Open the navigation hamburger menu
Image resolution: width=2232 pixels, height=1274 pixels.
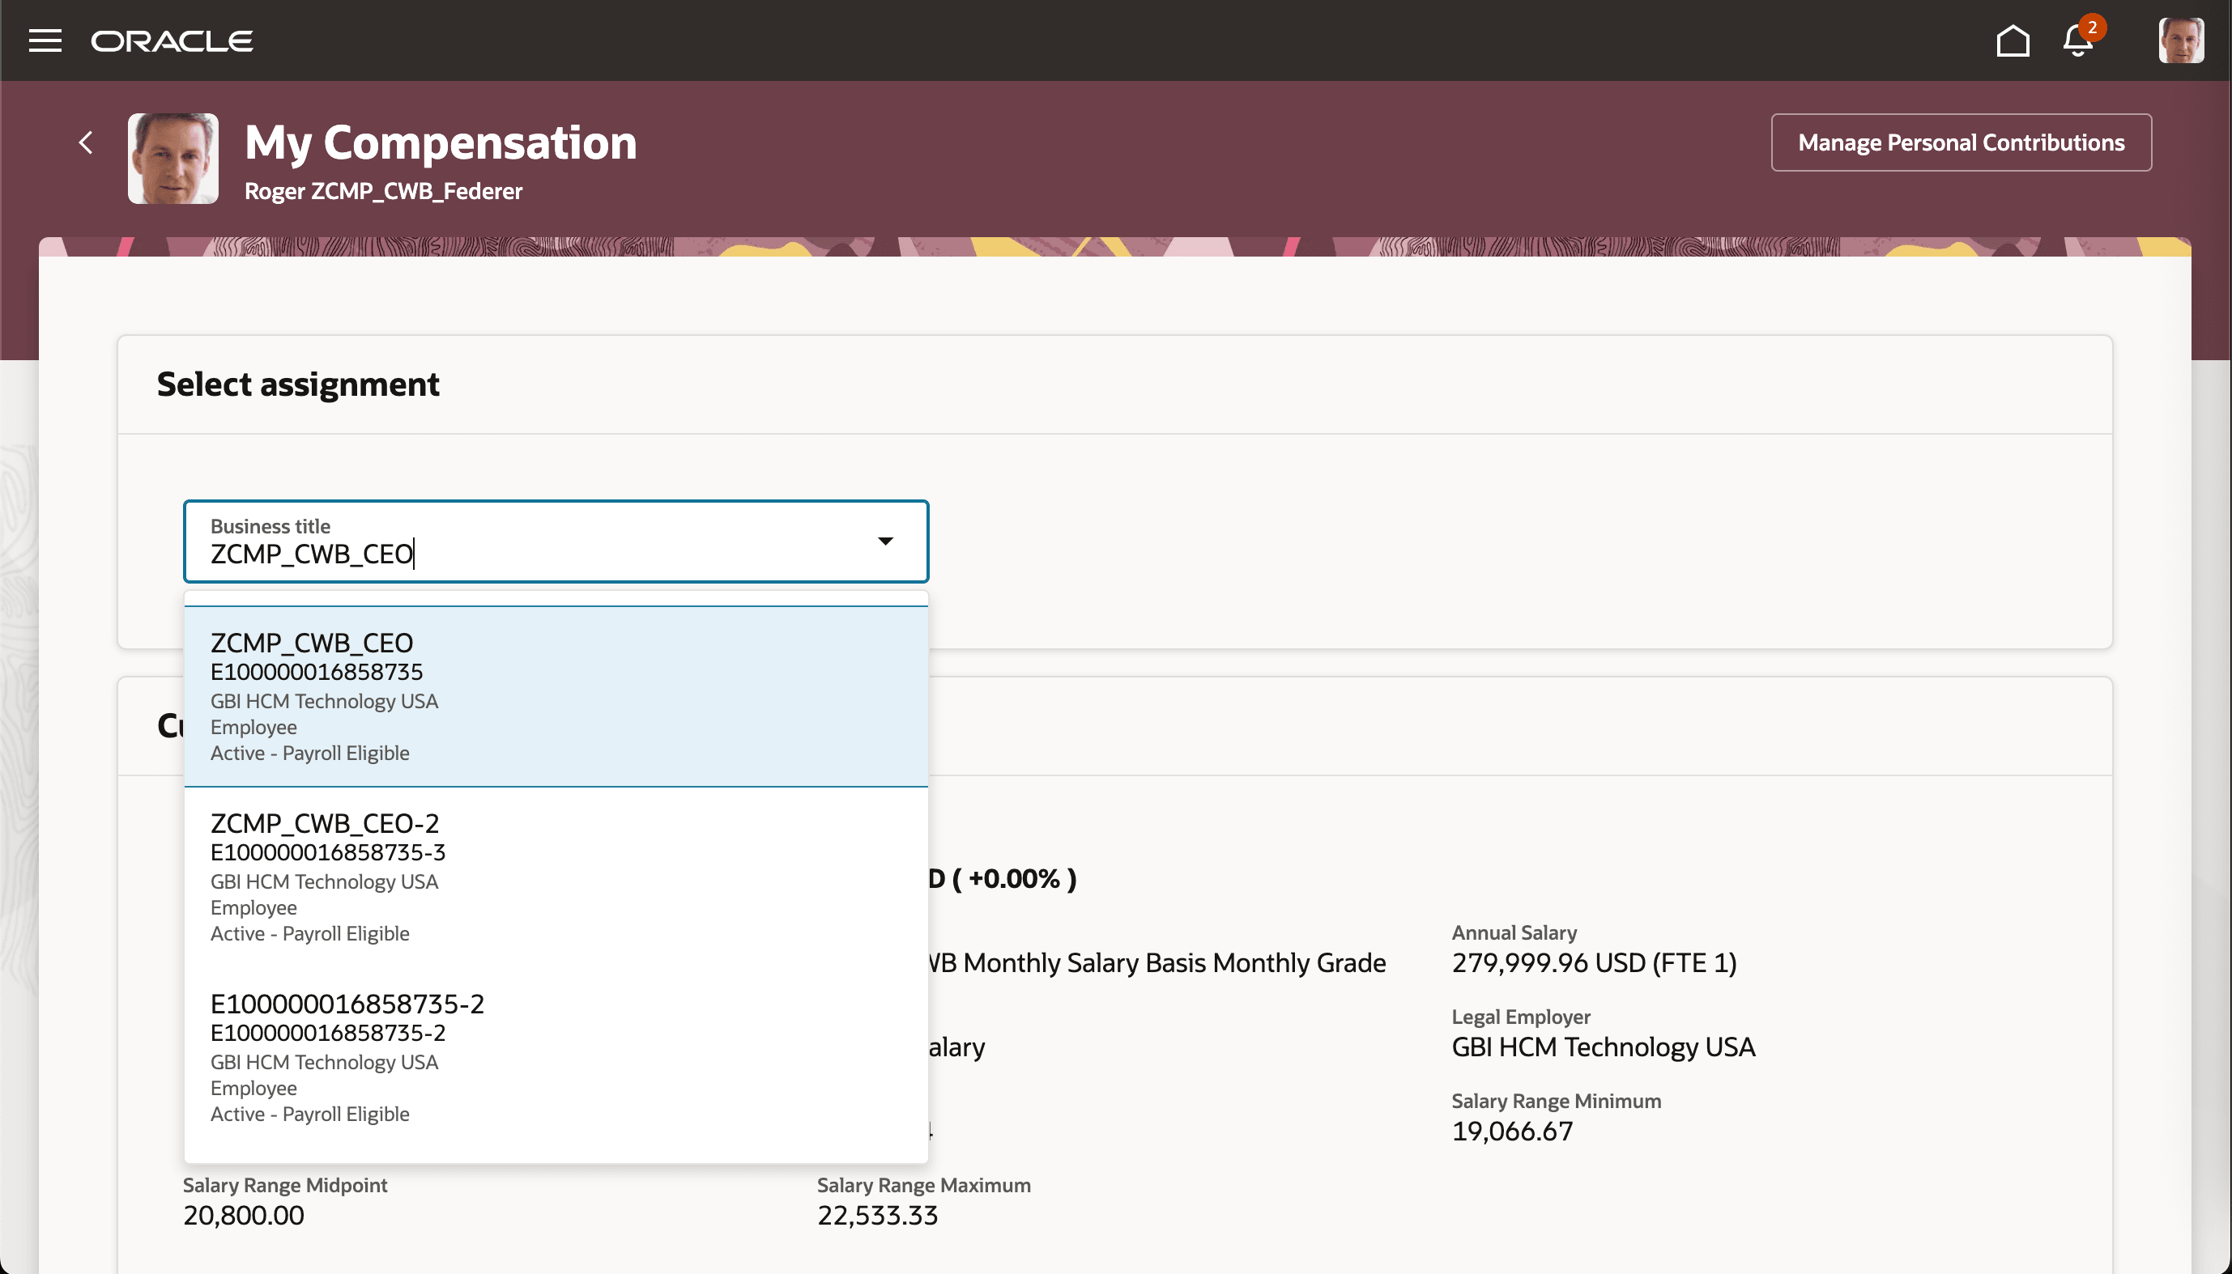45,40
